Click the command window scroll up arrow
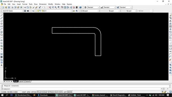Image resolution: width=172 pixels, height=97 pixels. [x=170, y=86]
